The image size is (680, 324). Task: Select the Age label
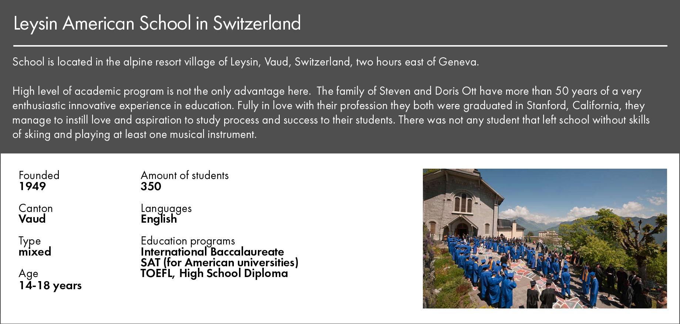coord(28,274)
